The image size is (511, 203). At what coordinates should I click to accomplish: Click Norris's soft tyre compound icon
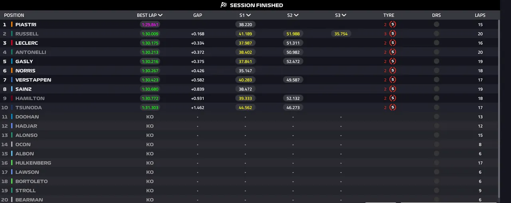(x=393, y=70)
